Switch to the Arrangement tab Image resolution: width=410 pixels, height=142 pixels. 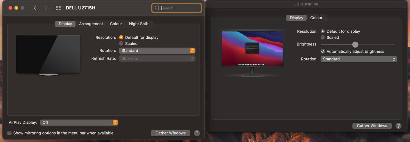pos(91,24)
